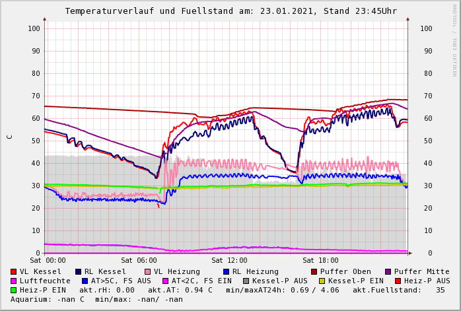Viewport: 461px width, 311px height.
Task: Select the magenta Luftfeuchte legend swatch
Action: pos(14,281)
